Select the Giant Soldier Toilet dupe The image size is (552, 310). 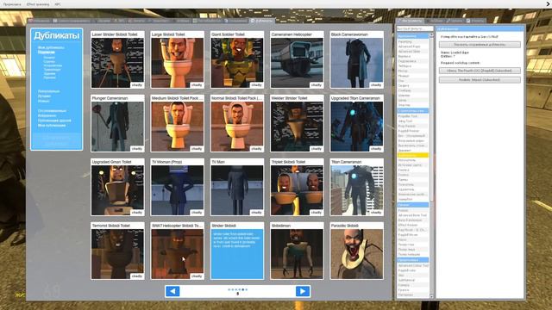(x=237, y=59)
